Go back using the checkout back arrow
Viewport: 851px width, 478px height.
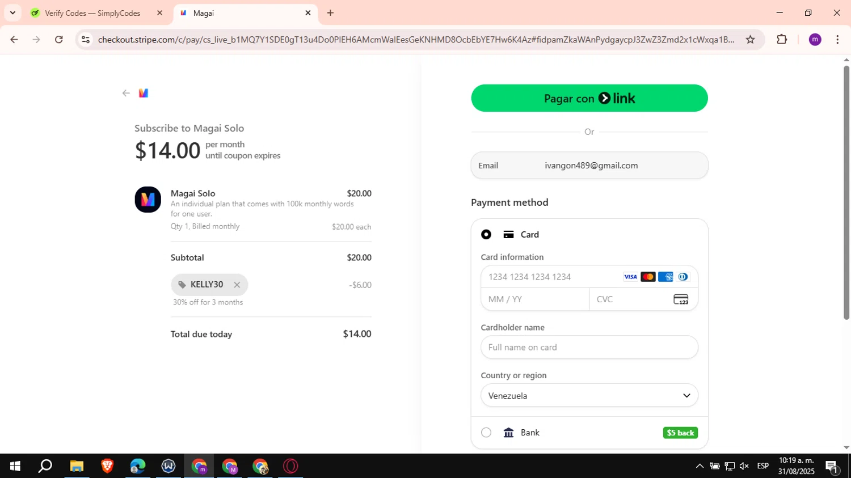[x=126, y=93]
